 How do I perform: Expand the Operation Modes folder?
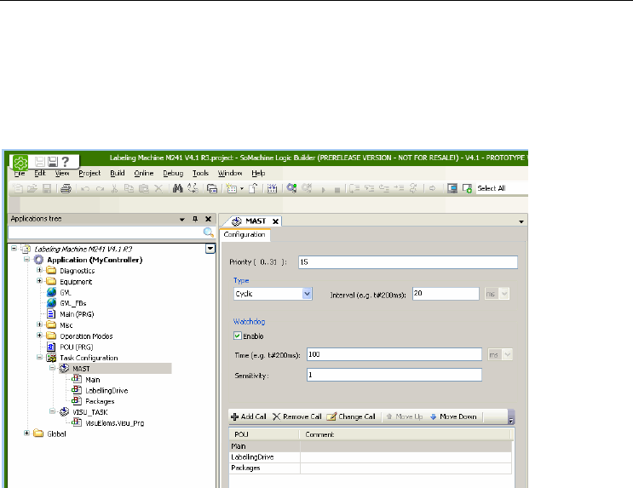coord(39,336)
